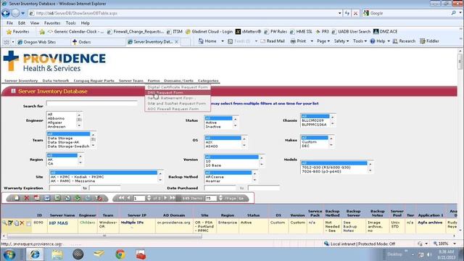Image resolution: width=464 pixels, height=261 pixels.
Task: Select Abborino in the Engineer list
Action: [56, 118]
